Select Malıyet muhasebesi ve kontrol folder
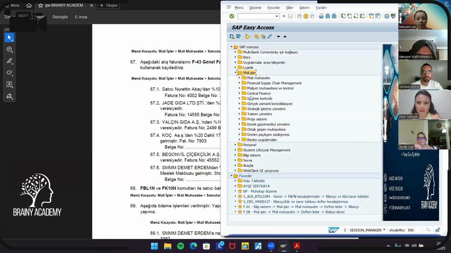This screenshot has width=451, height=253. 270,88
